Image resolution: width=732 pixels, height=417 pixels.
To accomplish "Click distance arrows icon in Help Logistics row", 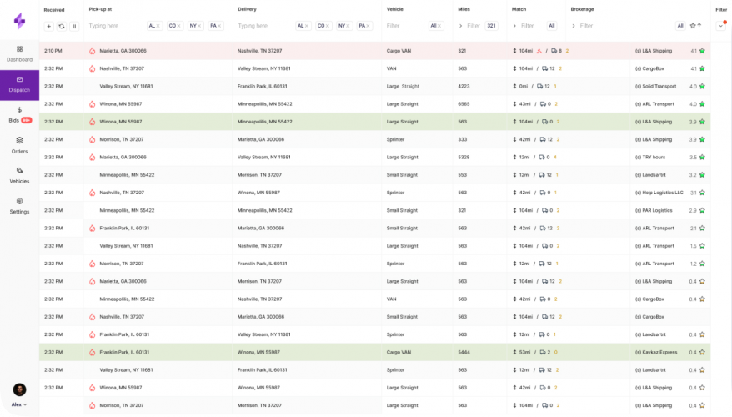I will [x=514, y=193].
